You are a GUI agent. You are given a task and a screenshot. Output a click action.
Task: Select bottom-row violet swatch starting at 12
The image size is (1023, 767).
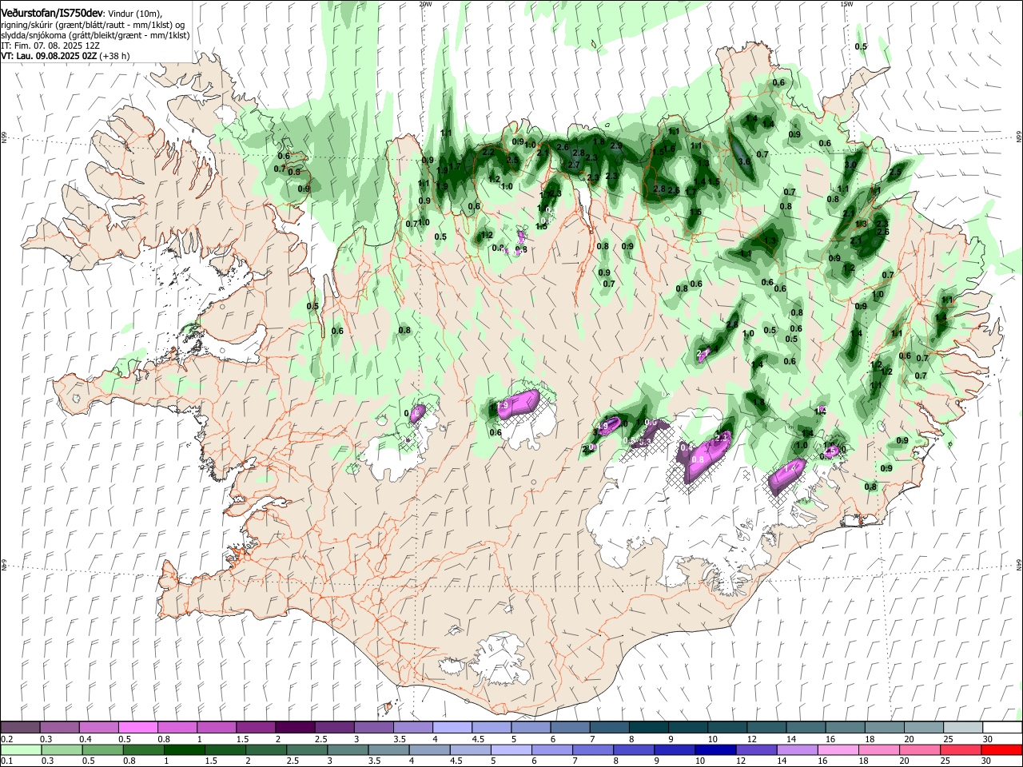point(755,749)
